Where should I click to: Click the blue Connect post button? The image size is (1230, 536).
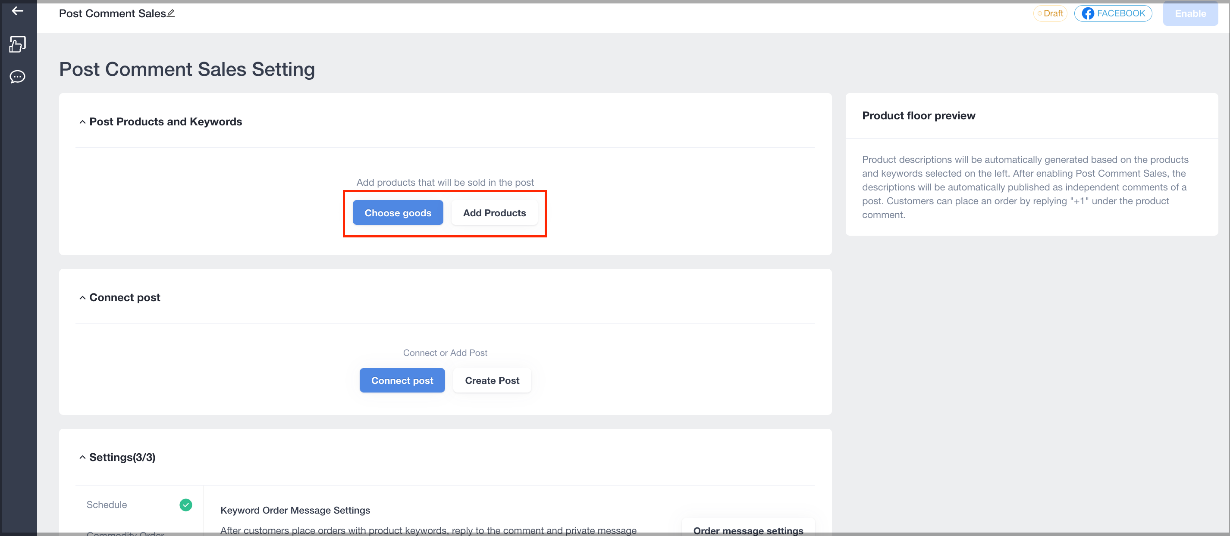tap(402, 380)
